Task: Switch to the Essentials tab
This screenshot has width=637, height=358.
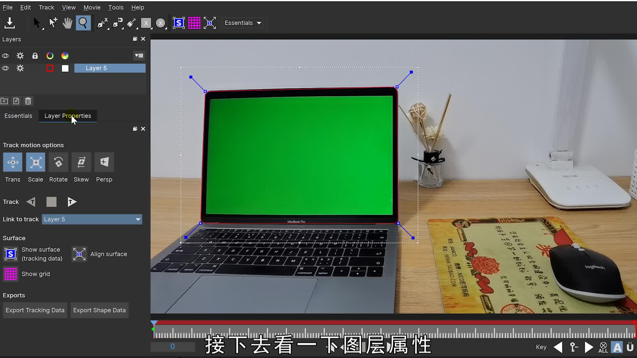Action: pyautogui.click(x=18, y=116)
